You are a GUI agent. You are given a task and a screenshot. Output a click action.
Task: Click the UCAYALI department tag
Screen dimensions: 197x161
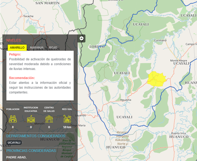(14, 143)
